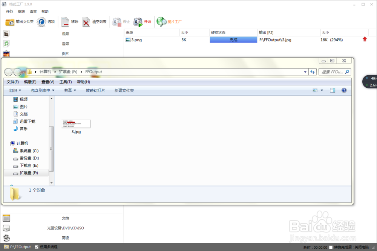This screenshot has height=251, width=377.
Task: Select the 音频 audio category icon
Action: (x=6, y=43)
